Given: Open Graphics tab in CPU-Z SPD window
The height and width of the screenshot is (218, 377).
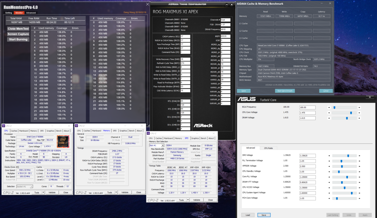Looking at the screenshot, I should tap(195, 138).
